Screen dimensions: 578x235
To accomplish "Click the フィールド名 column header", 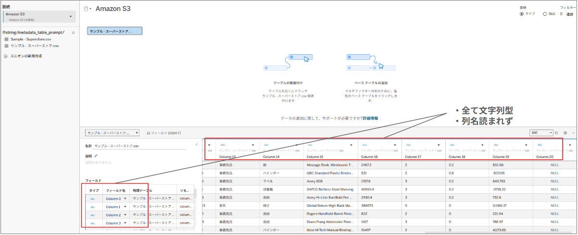I will (x=115, y=190).
